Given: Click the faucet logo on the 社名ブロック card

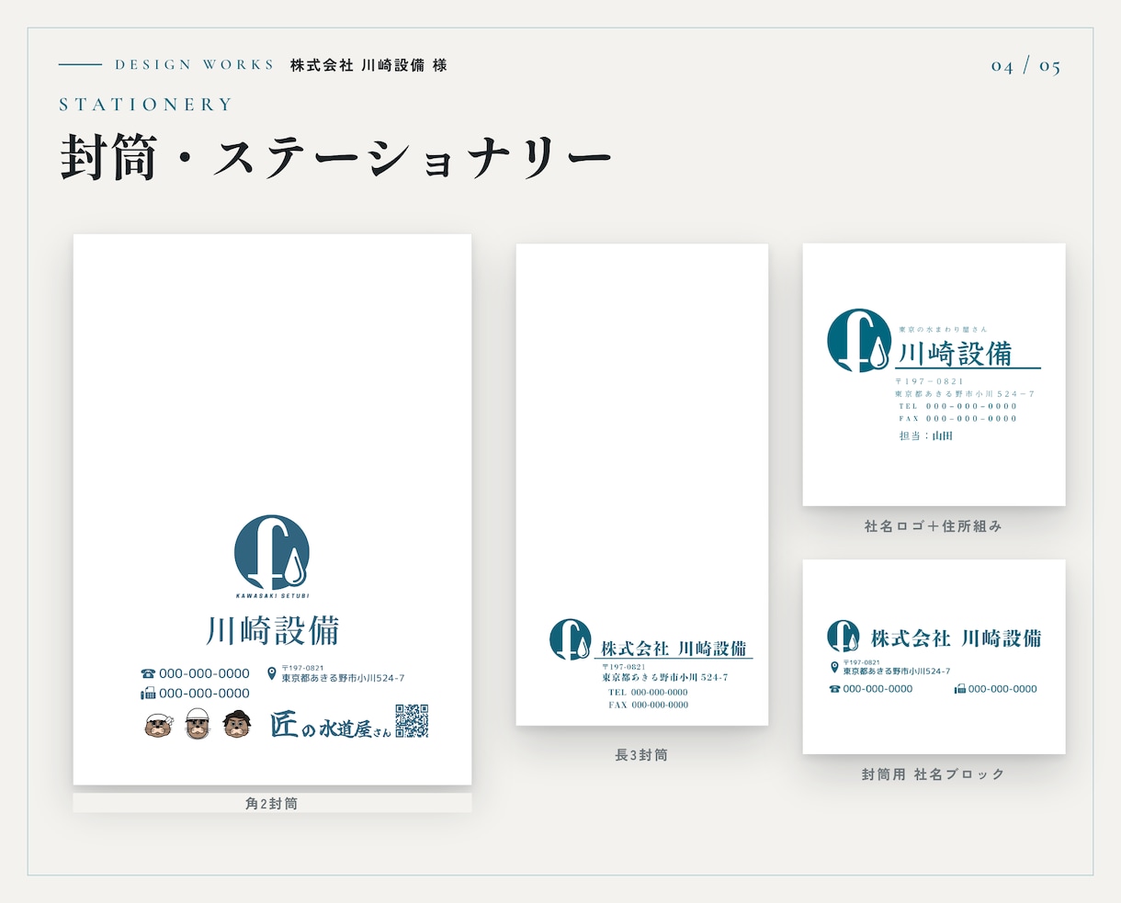Looking at the screenshot, I should (844, 637).
